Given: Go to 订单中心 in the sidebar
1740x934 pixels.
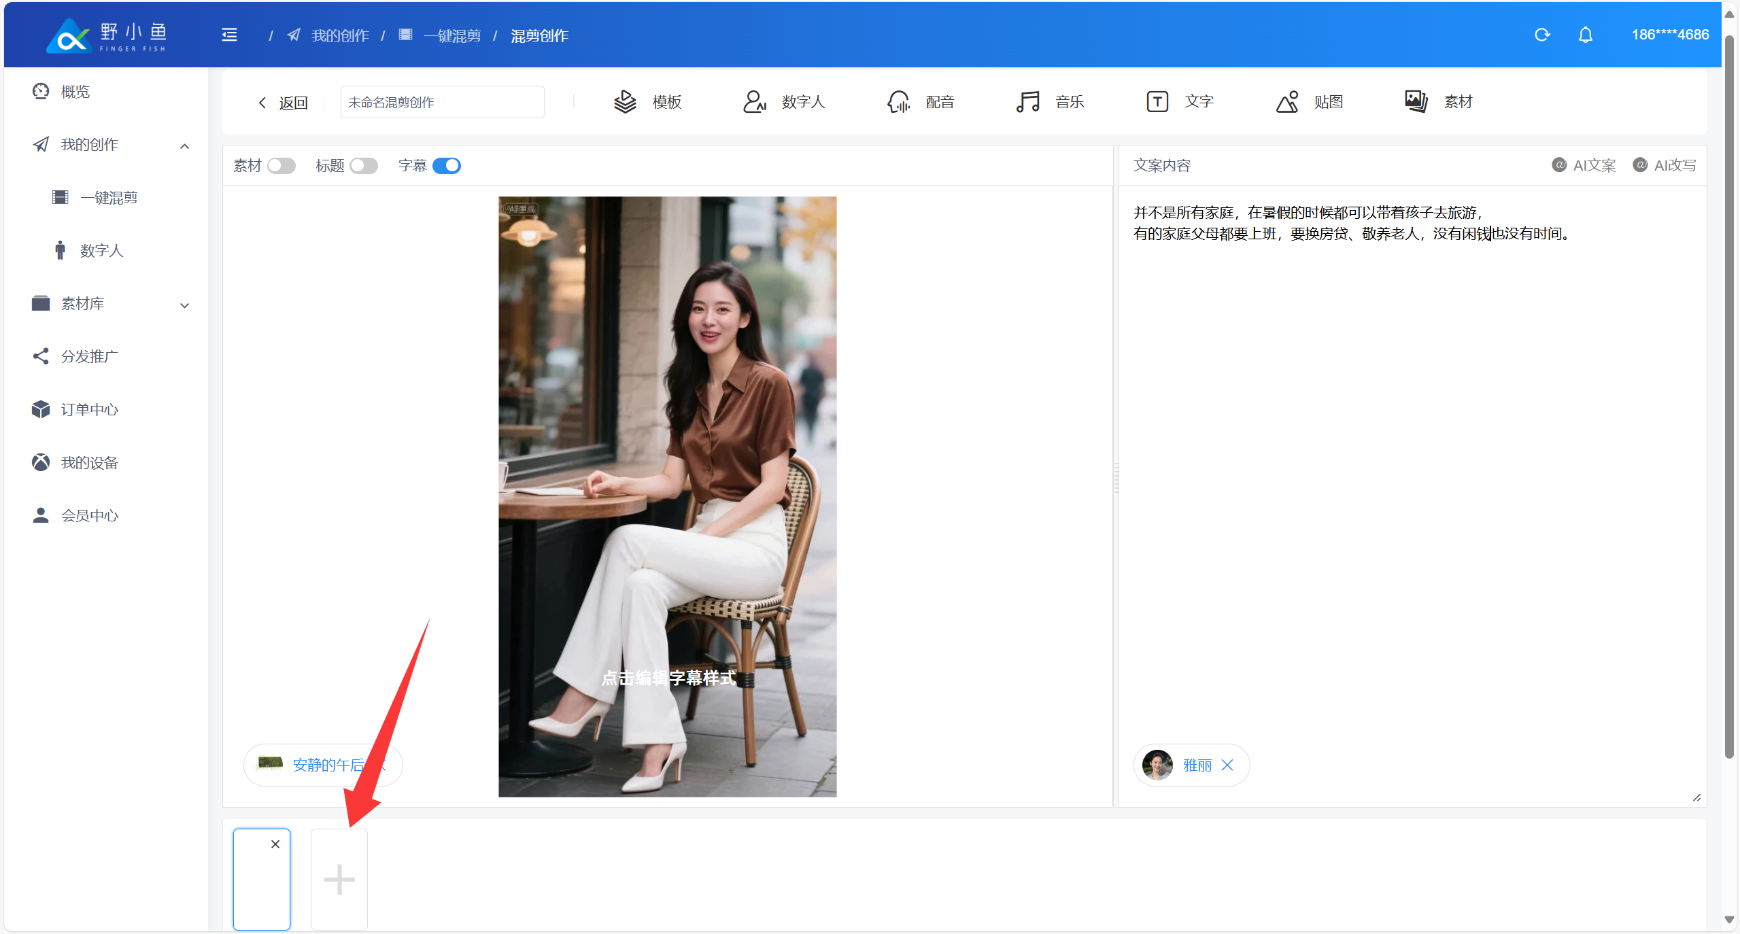Looking at the screenshot, I should coord(89,410).
